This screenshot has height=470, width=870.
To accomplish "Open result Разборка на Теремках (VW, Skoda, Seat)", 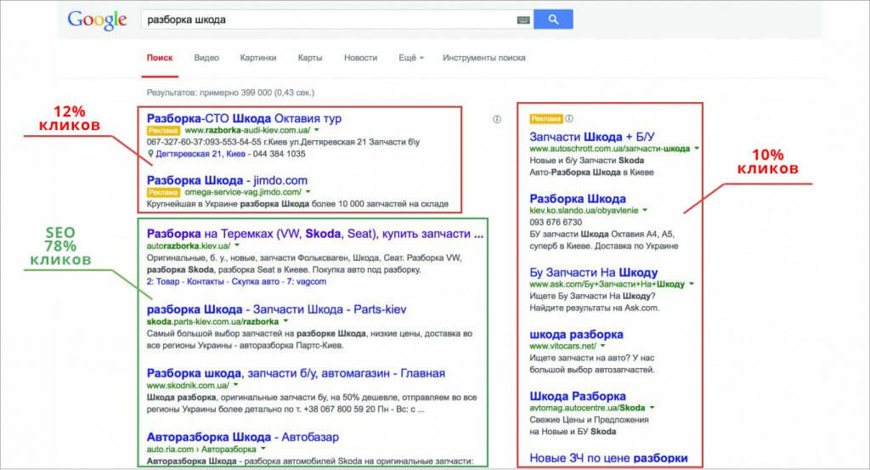I will pos(314,234).
